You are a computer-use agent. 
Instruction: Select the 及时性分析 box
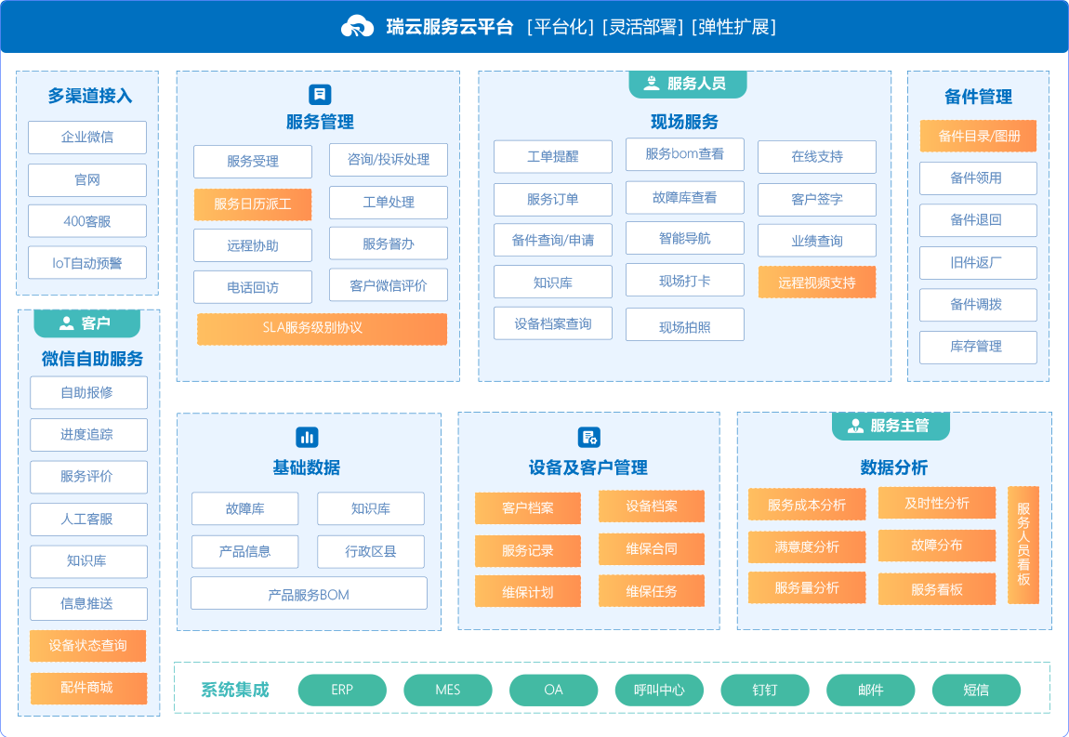(937, 503)
